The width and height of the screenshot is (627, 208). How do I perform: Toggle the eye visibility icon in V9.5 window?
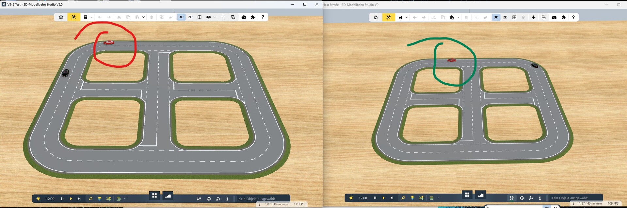[208, 17]
